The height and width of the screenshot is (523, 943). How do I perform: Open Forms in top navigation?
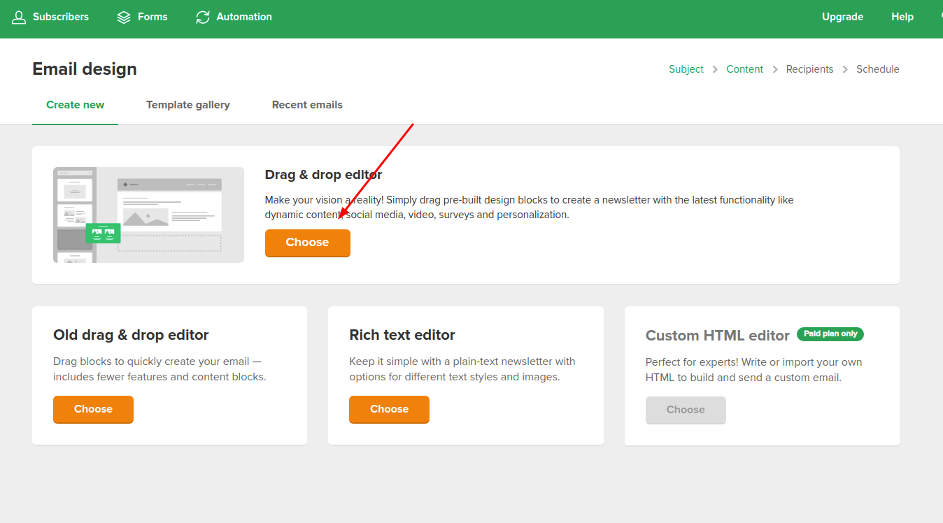coord(153,17)
